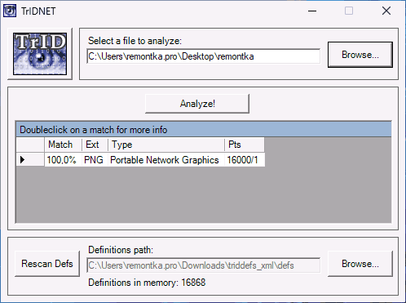This screenshot has width=406, height=303.
Task: Click the Analyze! button
Action: click(197, 104)
